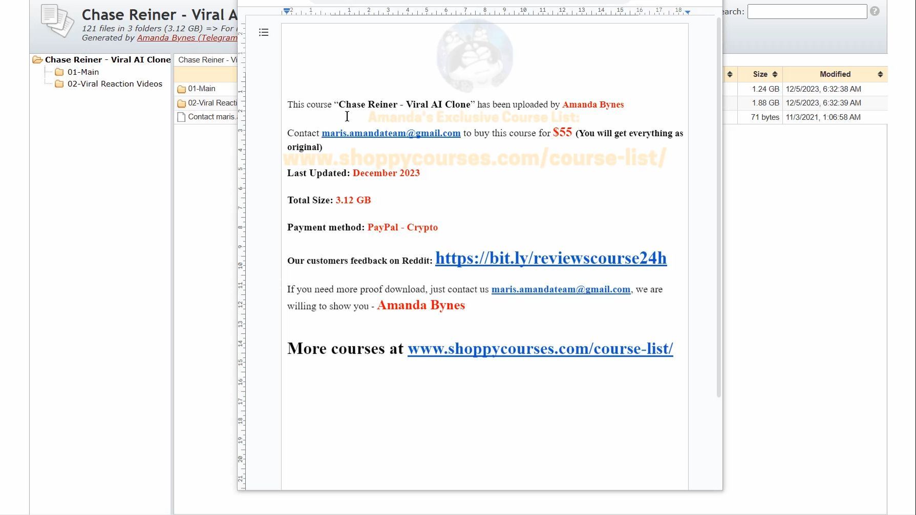Click the help question mark icon
Screen dimensions: 916x515
[x=875, y=11]
